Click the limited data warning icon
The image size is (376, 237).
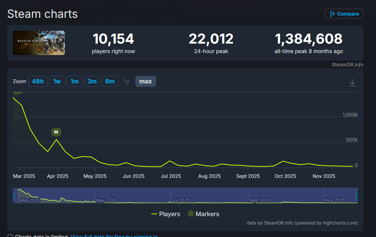tap(10, 236)
